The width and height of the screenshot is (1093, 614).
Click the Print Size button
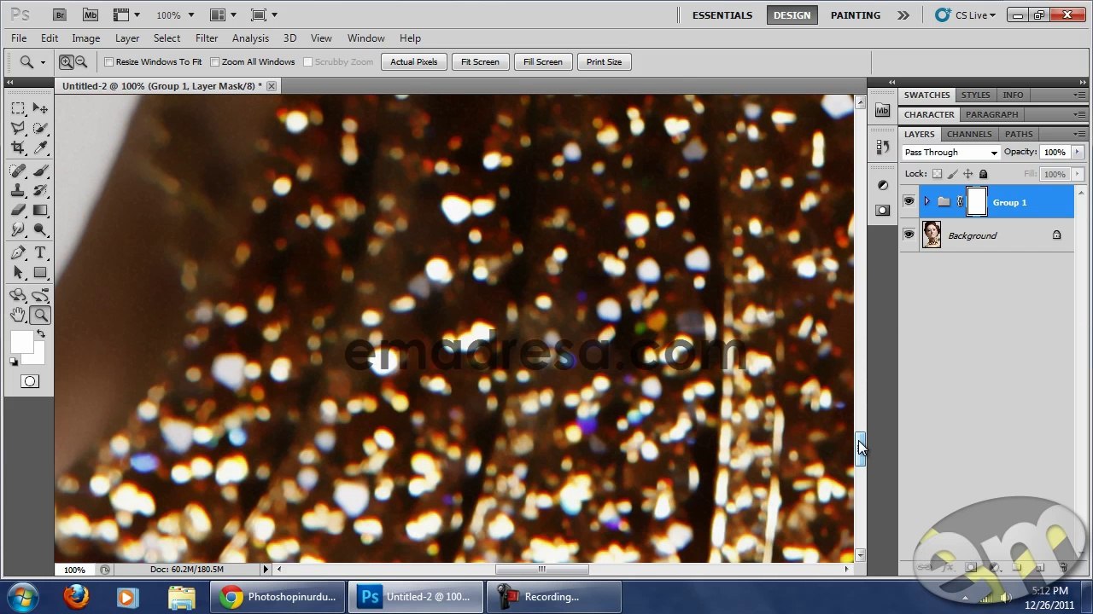[604, 61]
